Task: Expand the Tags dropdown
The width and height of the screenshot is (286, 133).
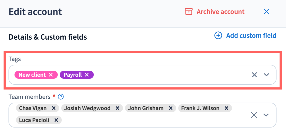Action: coord(266,75)
